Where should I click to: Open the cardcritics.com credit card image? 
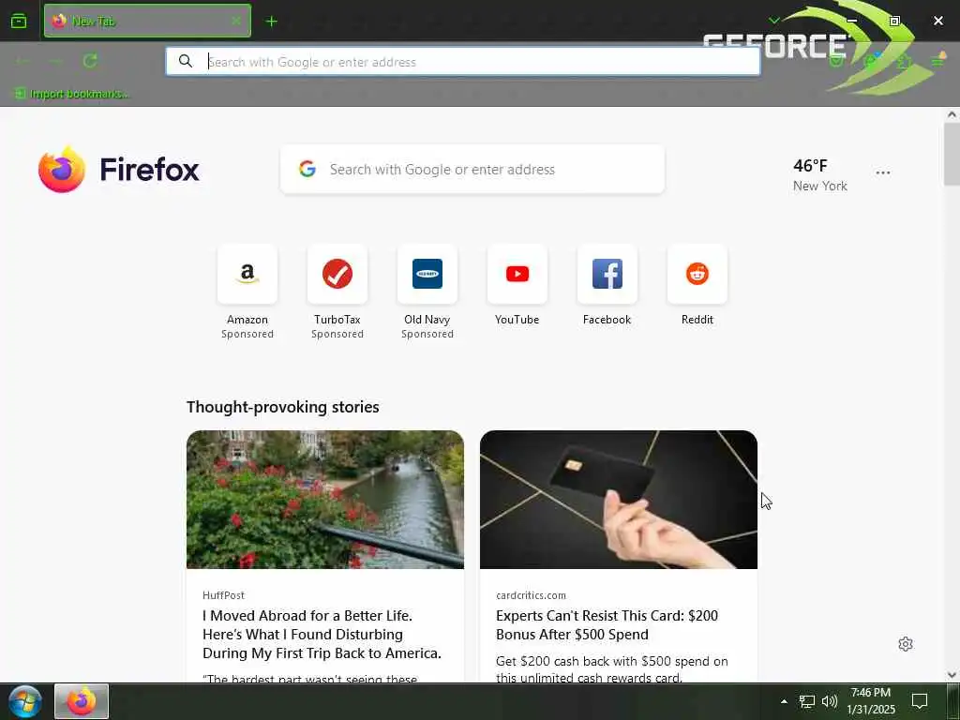(619, 500)
